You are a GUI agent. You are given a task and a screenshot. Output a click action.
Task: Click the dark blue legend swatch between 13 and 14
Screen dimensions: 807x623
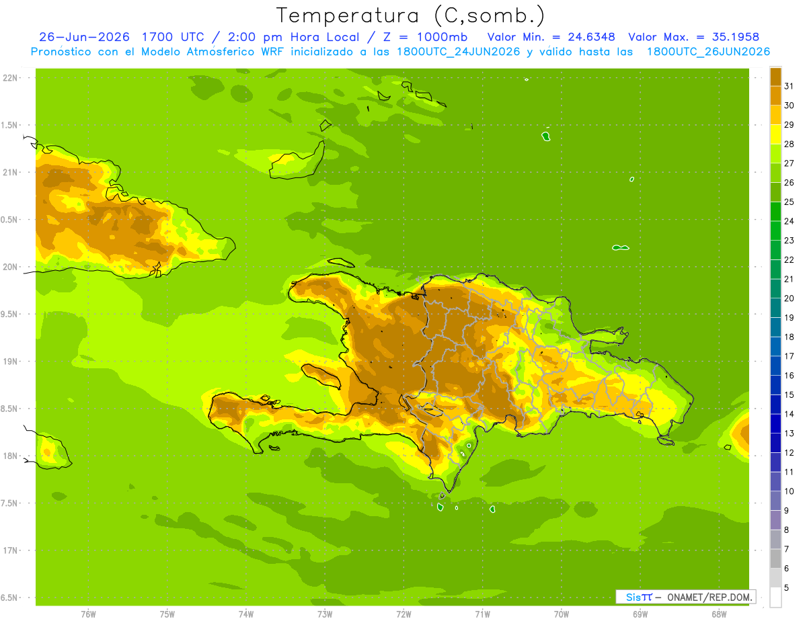tap(775, 423)
